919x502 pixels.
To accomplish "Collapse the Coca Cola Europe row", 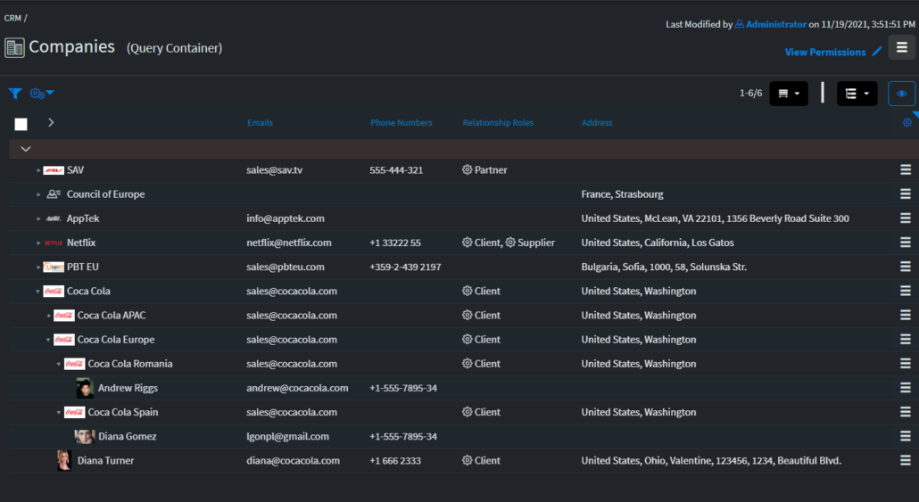I will coord(49,340).
